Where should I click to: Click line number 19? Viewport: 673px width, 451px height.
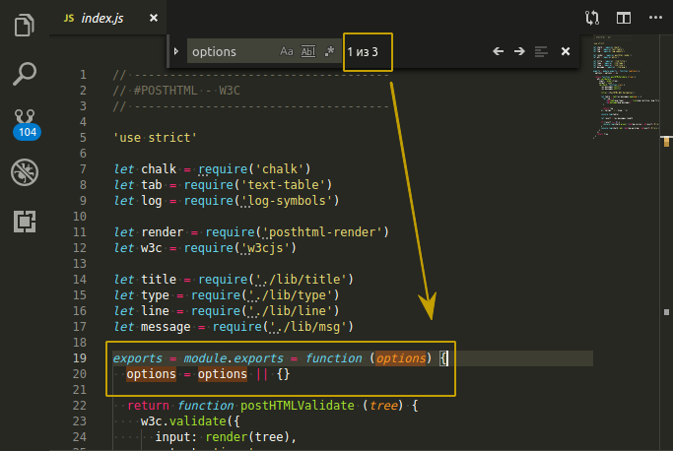(x=80, y=358)
